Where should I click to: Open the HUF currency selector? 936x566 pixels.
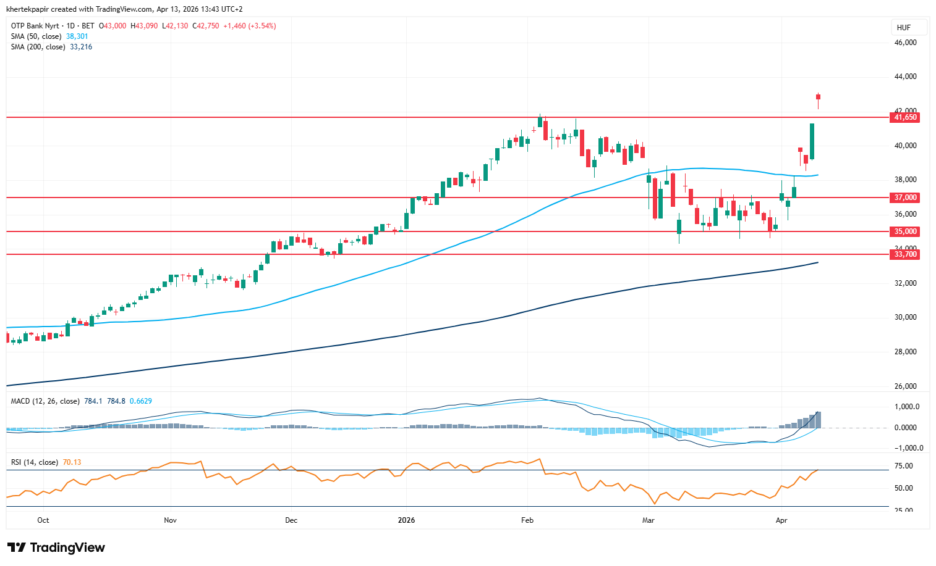903,28
